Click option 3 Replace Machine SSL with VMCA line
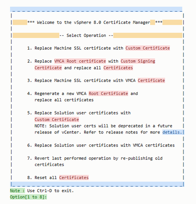The image size is (196, 204). (96, 80)
